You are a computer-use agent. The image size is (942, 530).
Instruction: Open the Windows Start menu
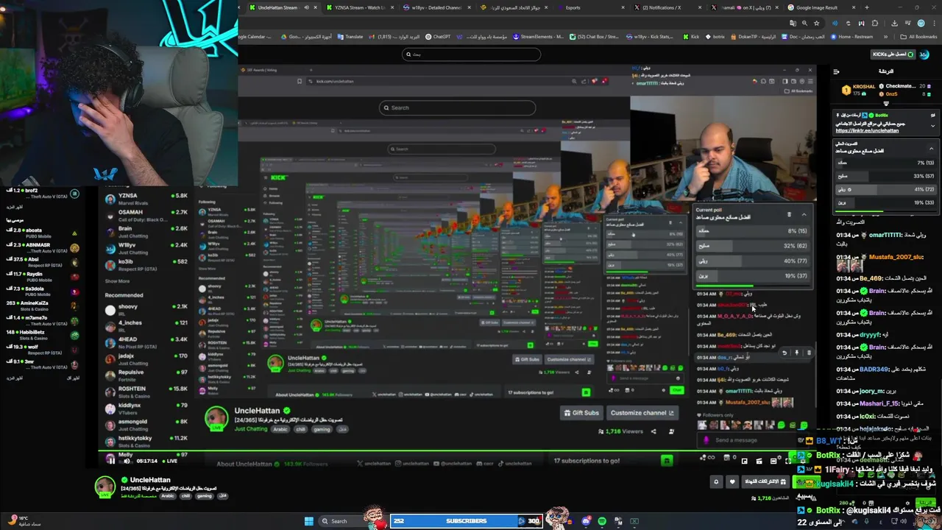coord(309,521)
